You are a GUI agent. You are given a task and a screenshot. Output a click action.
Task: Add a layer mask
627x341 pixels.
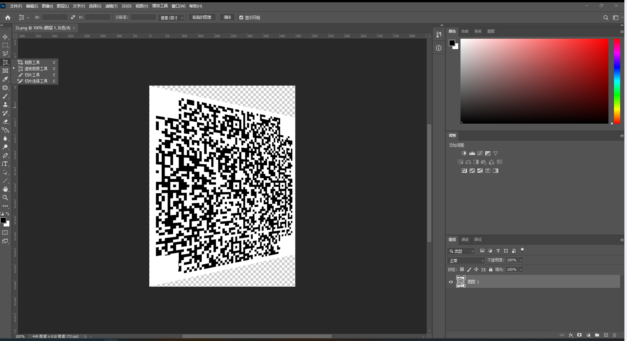[x=580, y=335]
